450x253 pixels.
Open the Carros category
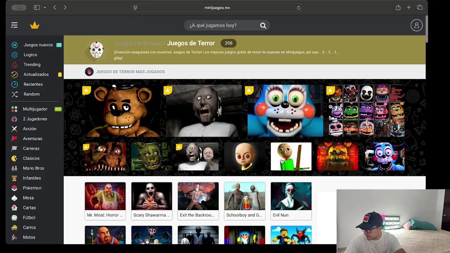[30, 227]
